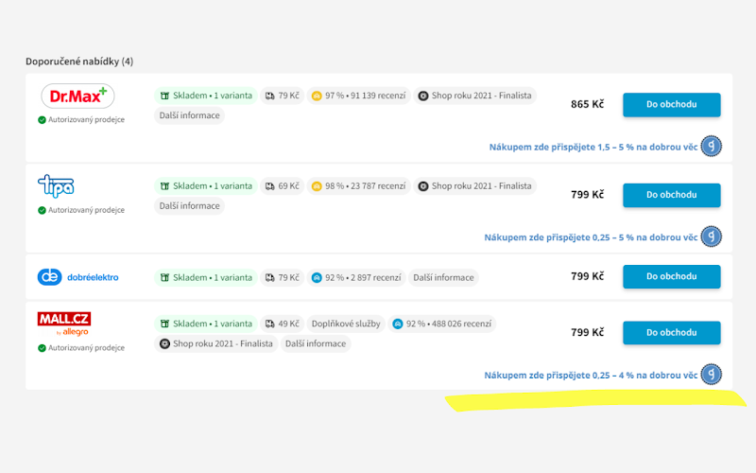Open Do obchodu for the 865 Kč offer
Viewport: 756px width, 473px height.
pyautogui.click(x=672, y=104)
